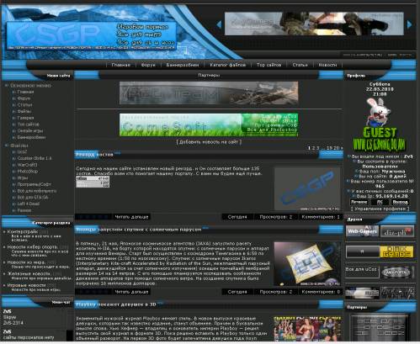The height and width of the screenshot is (344, 420).
Task: Open the Ucoz file category
Action: coord(22,152)
